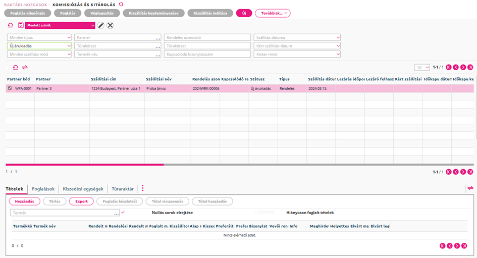This screenshot has height=258, width=477.
Task: Go to last page in the top pager
Action: 470,67
